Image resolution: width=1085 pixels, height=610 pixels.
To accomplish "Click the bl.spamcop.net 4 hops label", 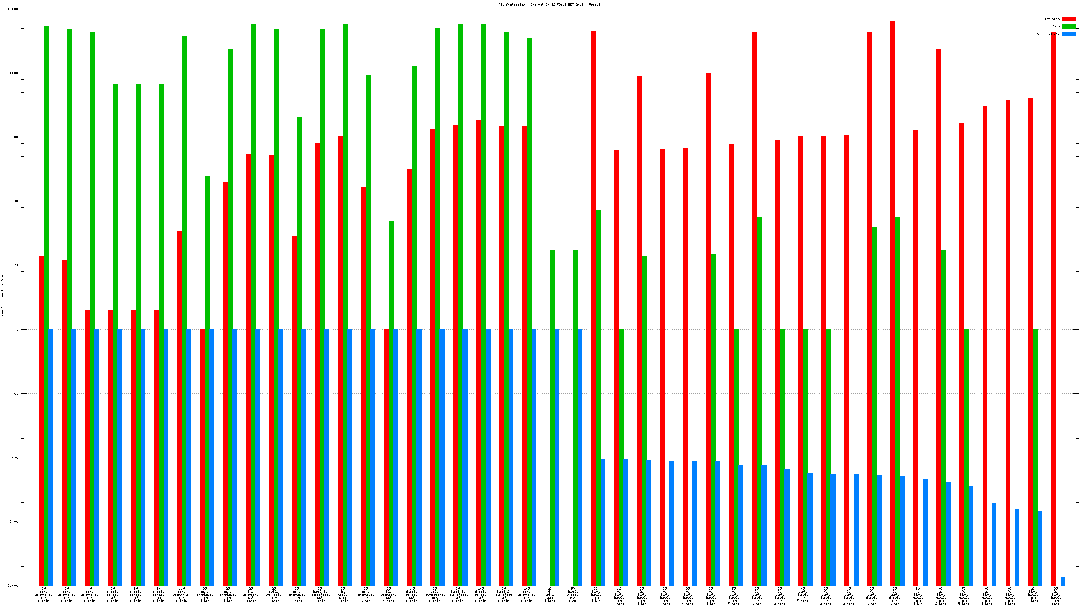I will (389, 595).
